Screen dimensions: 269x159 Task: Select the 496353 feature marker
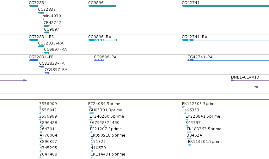click(x=185, y=113)
